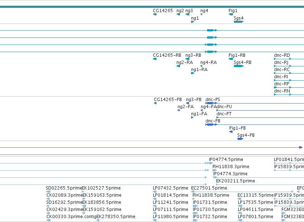Click EST RH11838.3prime
The height and width of the screenshot is (222, 304).
(231, 167)
